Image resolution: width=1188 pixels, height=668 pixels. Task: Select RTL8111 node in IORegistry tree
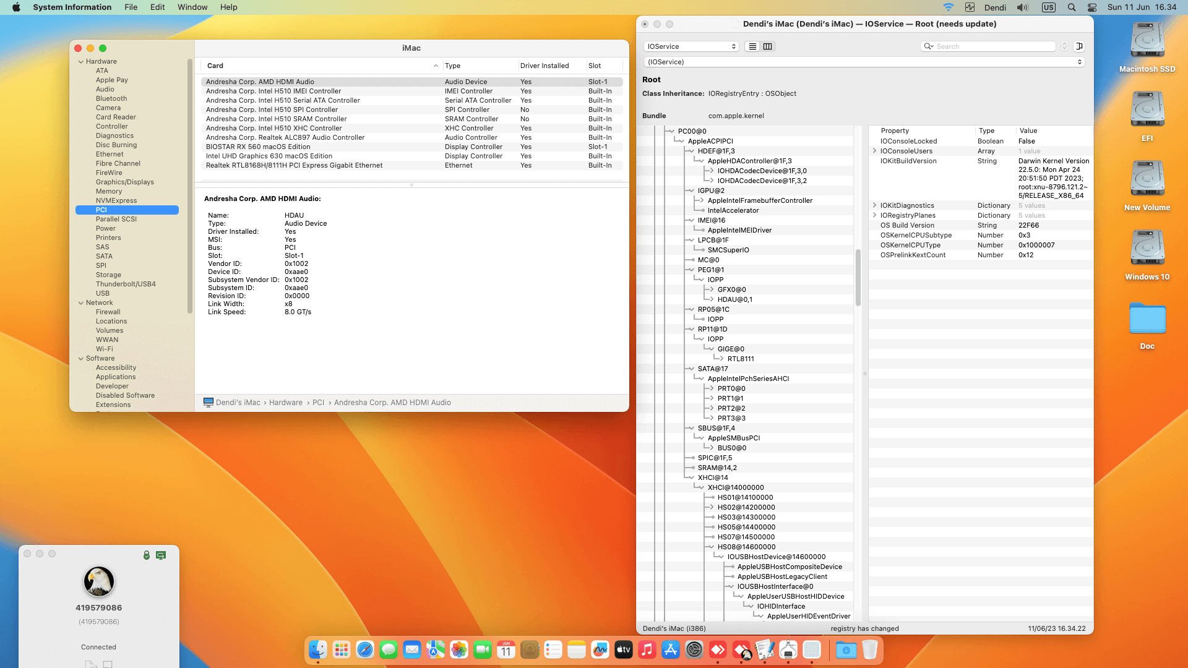pos(741,359)
